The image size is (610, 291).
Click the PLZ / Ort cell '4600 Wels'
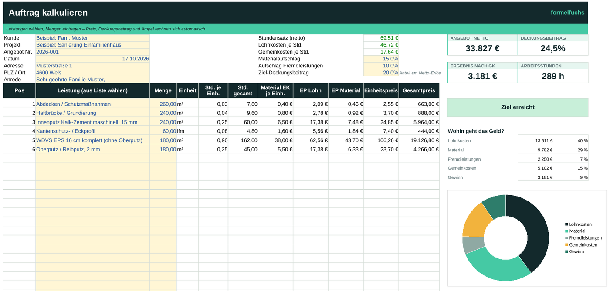(92, 73)
